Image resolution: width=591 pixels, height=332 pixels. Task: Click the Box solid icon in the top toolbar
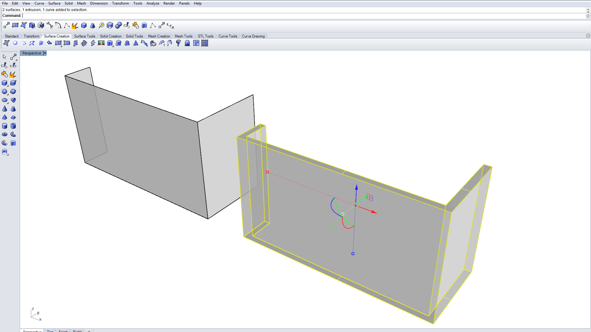84,26
